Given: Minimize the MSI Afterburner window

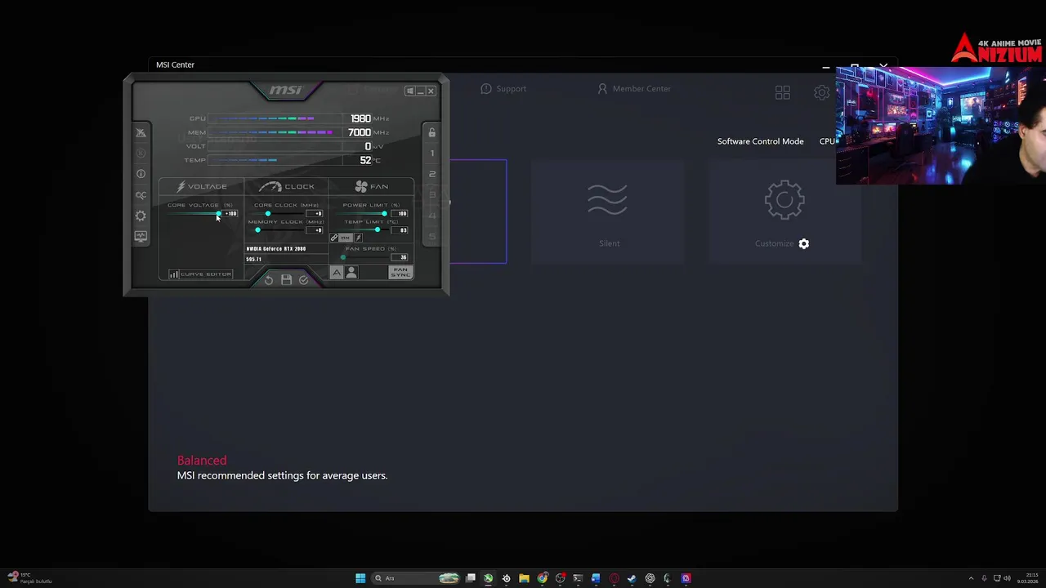Looking at the screenshot, I should click(420, 91).
